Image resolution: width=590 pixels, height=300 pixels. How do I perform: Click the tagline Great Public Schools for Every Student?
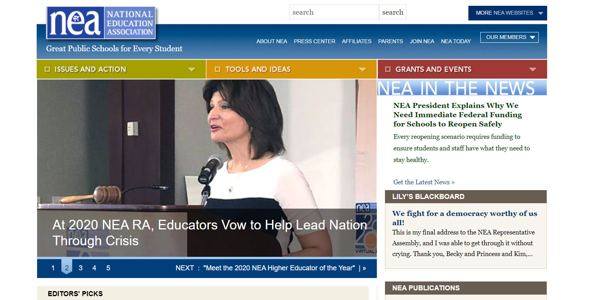click(x=114, y=49)
